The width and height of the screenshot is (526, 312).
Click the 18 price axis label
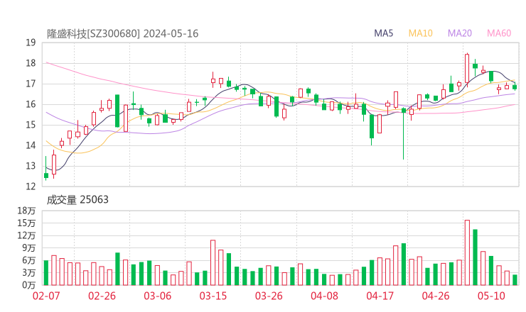(x=31, y=63)
